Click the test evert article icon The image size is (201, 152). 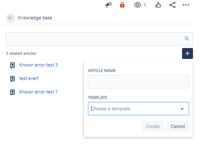pyautogui.click(x=12, y=79)
